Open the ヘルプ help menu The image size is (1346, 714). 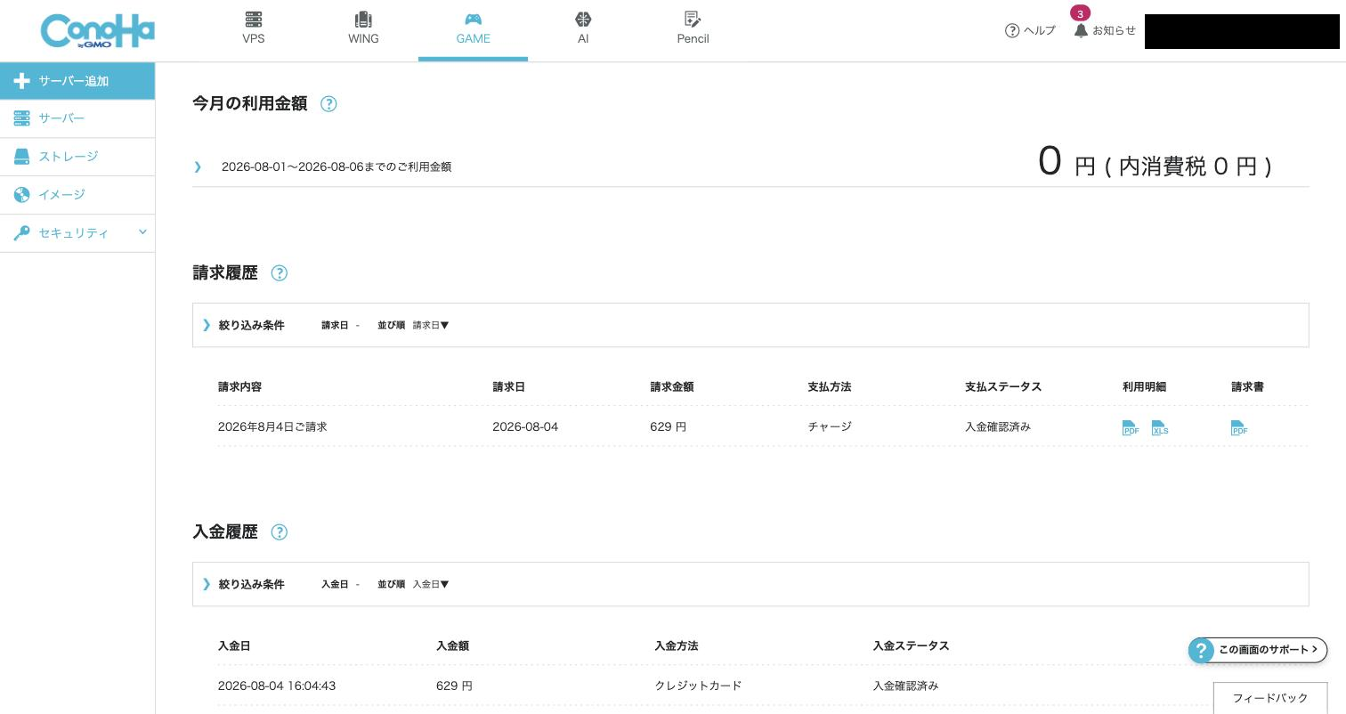click(1030, 30)
